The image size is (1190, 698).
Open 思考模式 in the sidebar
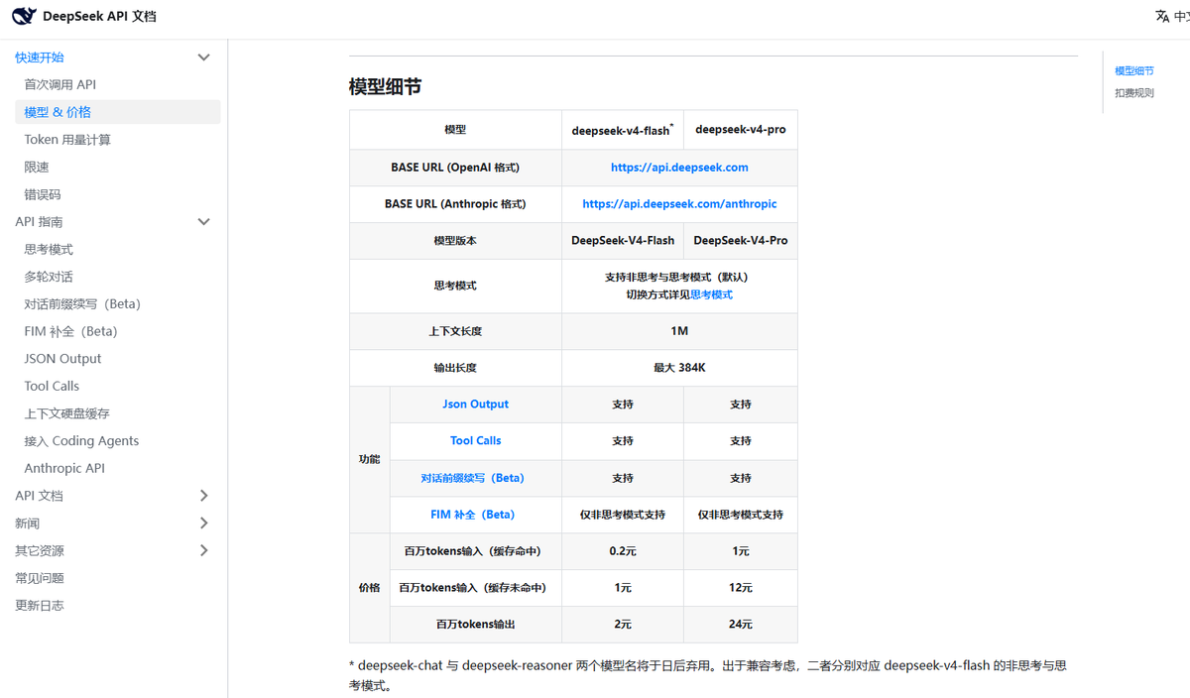point(49,250)
